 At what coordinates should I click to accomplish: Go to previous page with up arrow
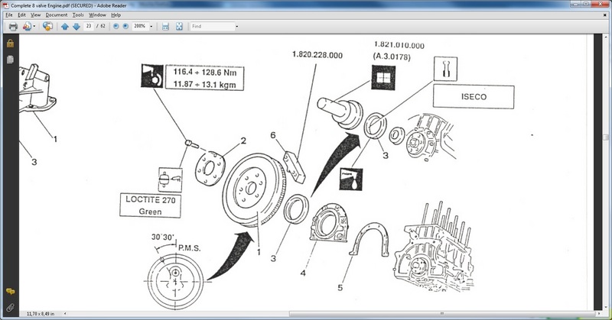[x=64, y=26]
